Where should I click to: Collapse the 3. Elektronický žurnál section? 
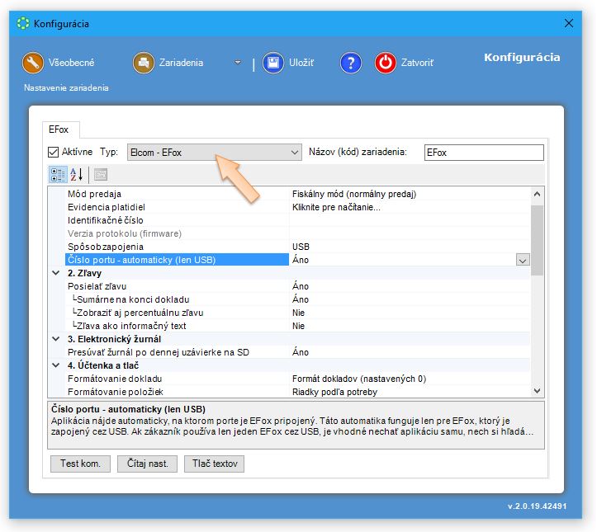(56, 339)
